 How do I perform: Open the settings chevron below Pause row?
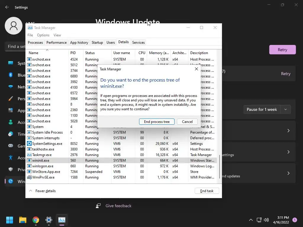tap(288, 131)
